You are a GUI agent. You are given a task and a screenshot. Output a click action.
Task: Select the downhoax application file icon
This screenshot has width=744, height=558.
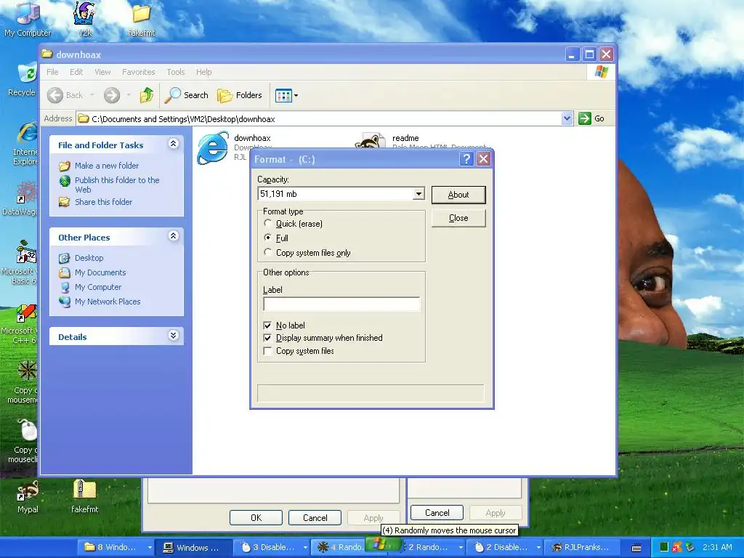click(x=213, y=148)
